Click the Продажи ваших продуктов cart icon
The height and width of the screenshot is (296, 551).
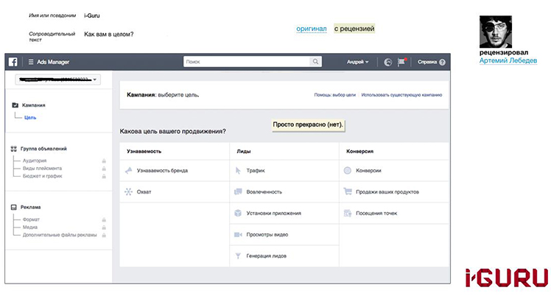[348, 191]
